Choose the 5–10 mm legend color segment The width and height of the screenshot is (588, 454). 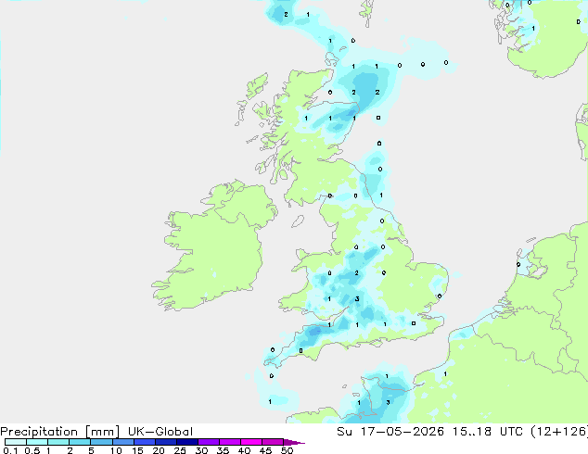click(x=101, y=442)
